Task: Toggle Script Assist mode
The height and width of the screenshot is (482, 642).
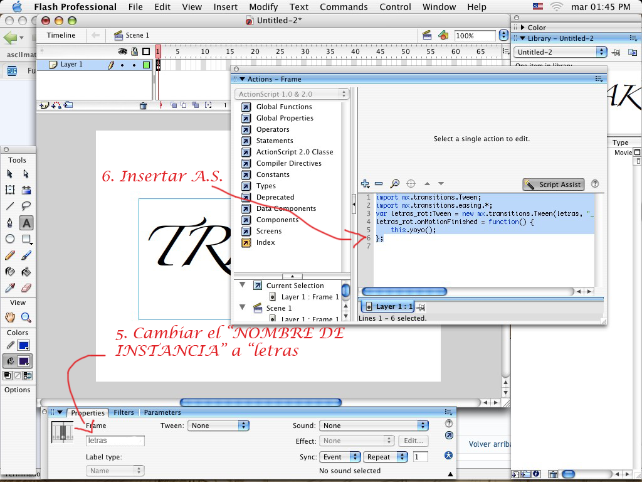Action: [x=554, y=185]
